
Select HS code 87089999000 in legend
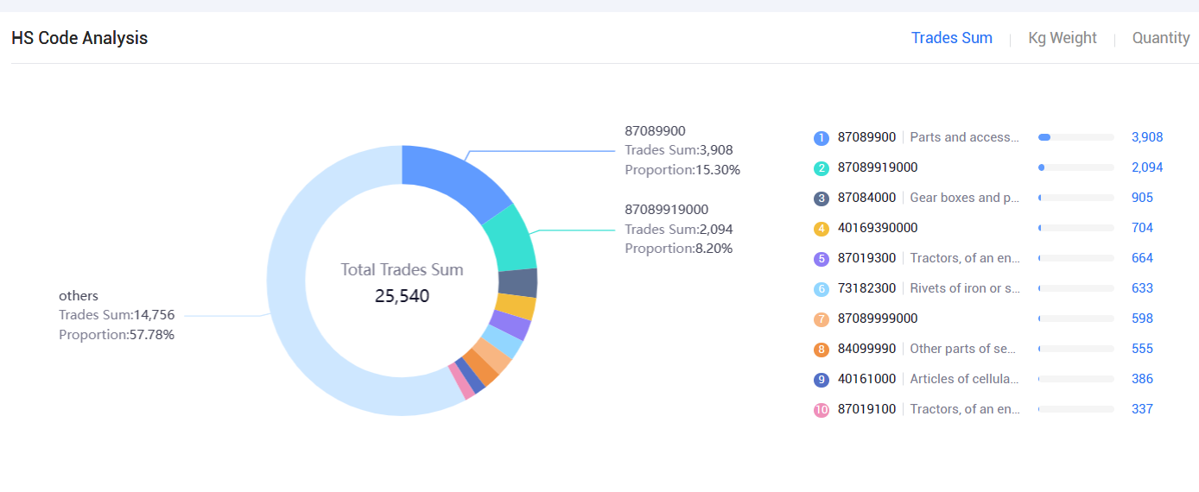click(878, 319)
